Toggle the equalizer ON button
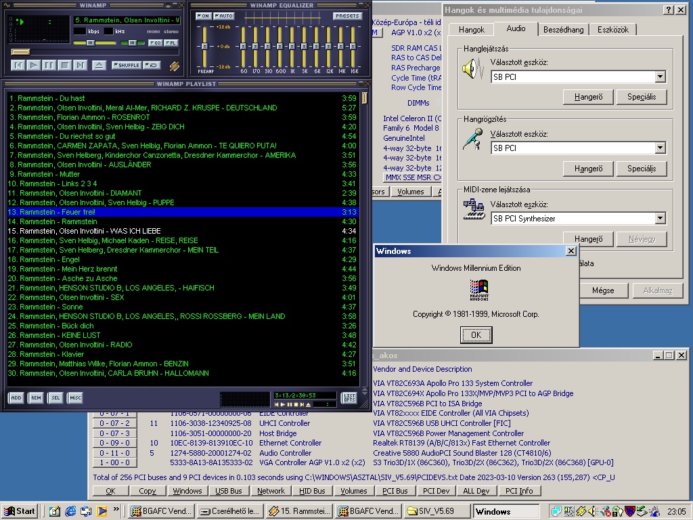693x520 pixels. point(203,16)
